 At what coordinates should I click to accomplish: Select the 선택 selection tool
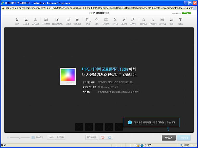pyautogui.click(x=88, y=21)
